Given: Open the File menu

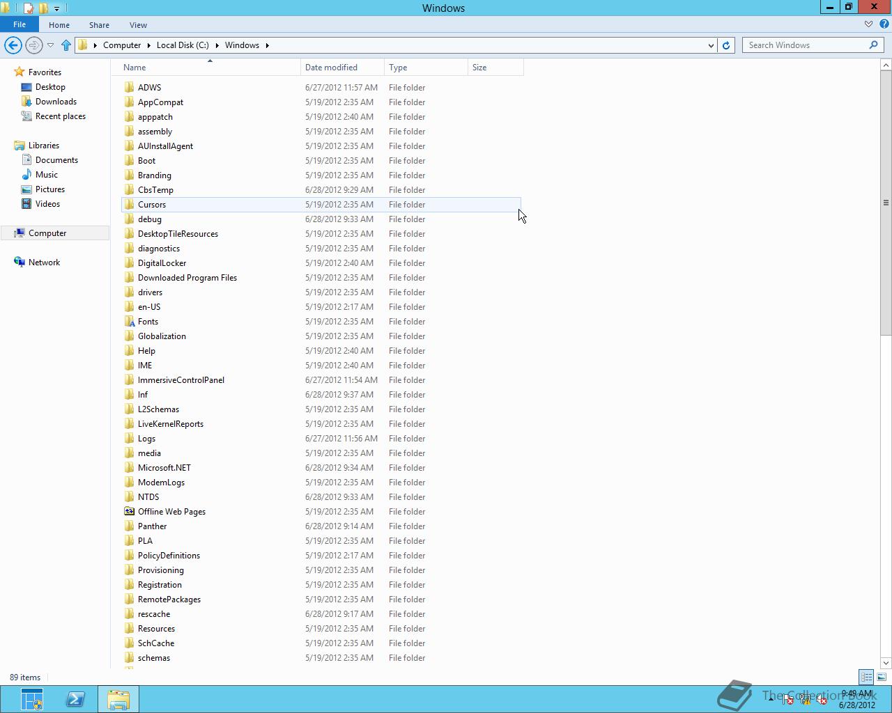Looking at the screenshot, I should pyautogui.click(x=20, y=24).
